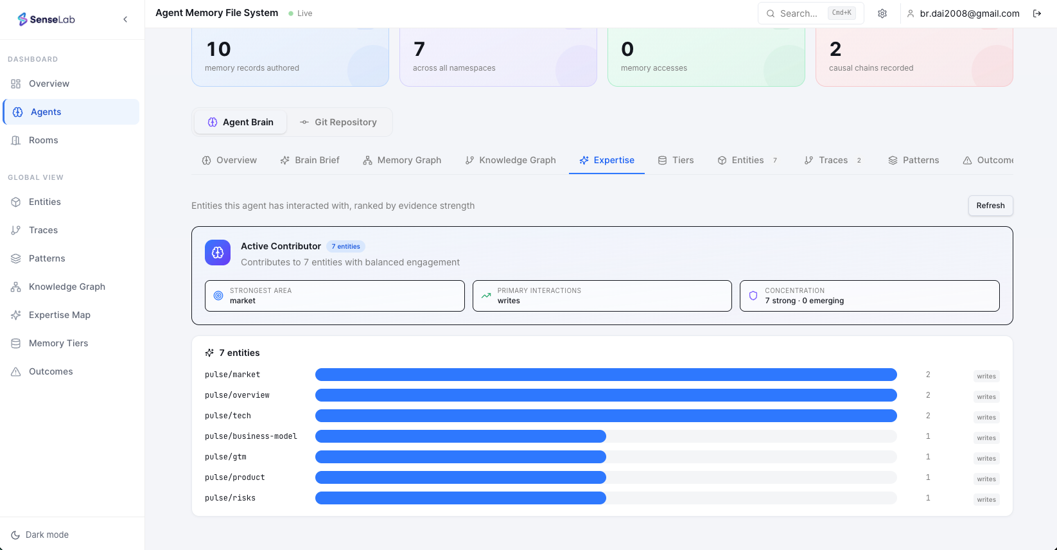Click the sidebar Knowledge Graph network icon

[x=16, y=287]
